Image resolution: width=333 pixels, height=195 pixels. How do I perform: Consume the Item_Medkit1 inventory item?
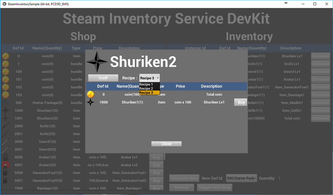click(321, 103)
